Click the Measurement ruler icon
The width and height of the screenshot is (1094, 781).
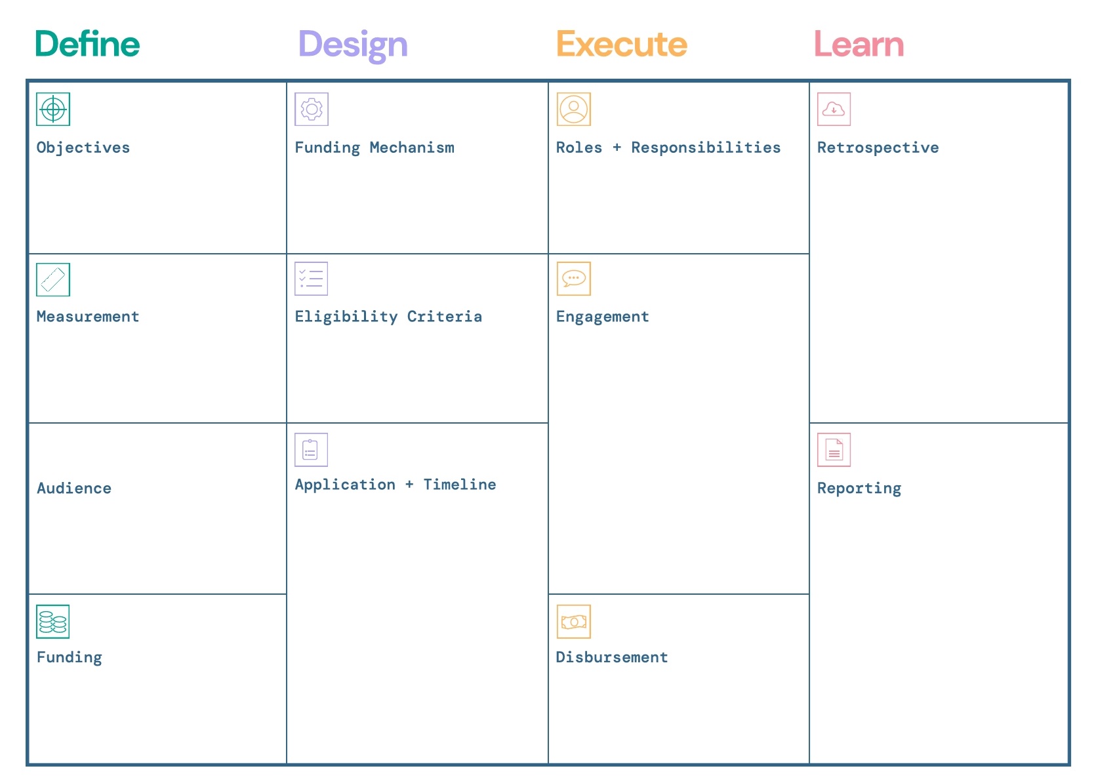(x=53, y=280)
